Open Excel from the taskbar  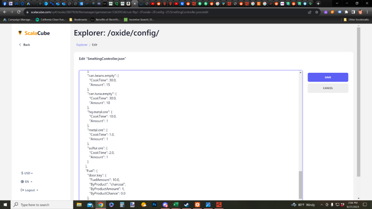click(176, 205)
